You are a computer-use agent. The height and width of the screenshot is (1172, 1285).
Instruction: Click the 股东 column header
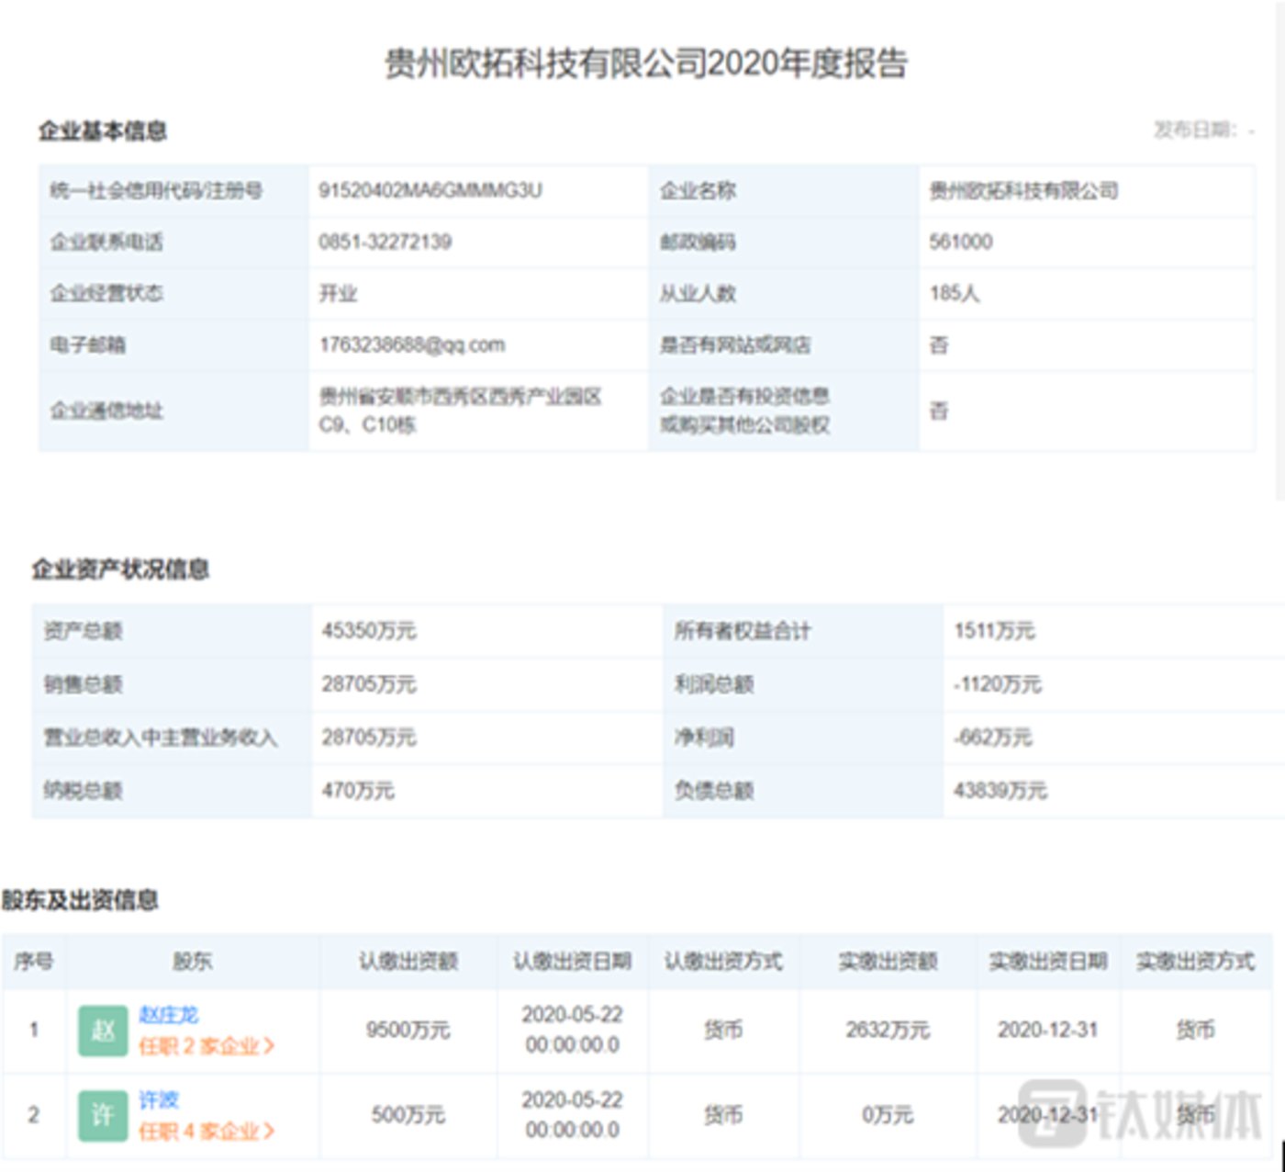point(192,962)
